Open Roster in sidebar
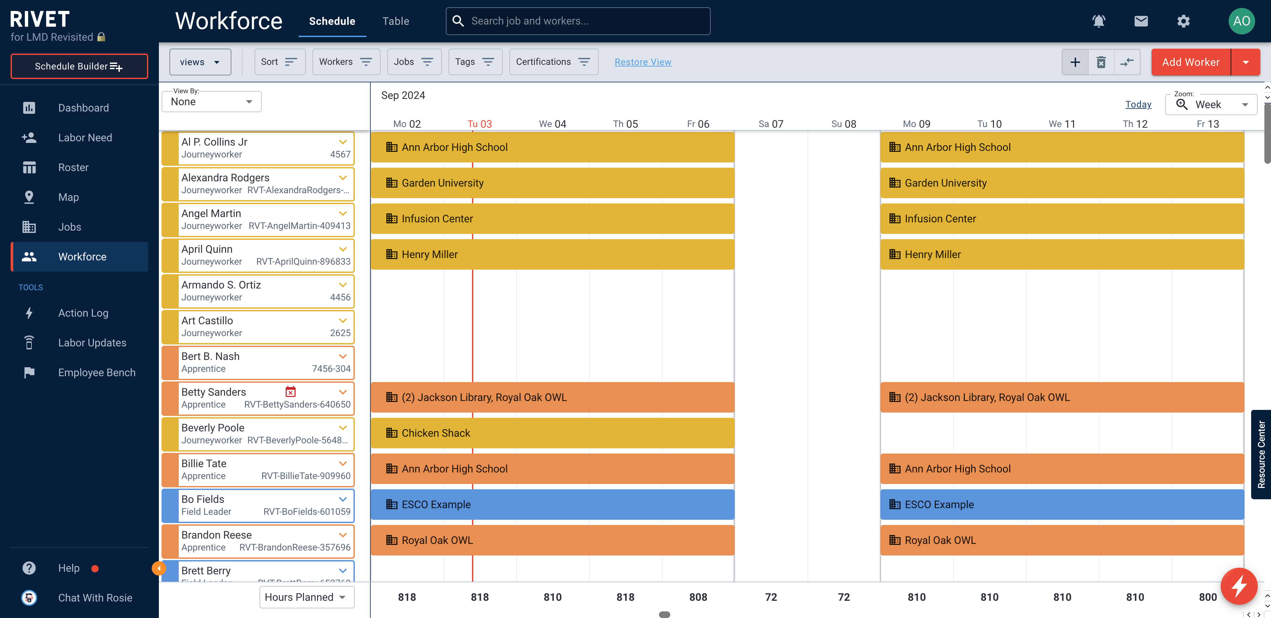 point(80,167)
